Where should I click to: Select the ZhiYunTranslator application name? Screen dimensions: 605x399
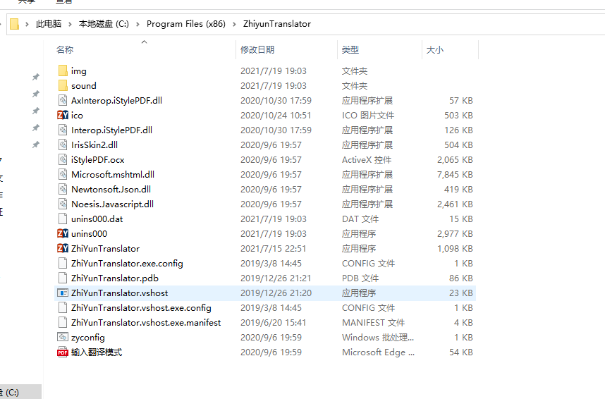tap(105, 249)
